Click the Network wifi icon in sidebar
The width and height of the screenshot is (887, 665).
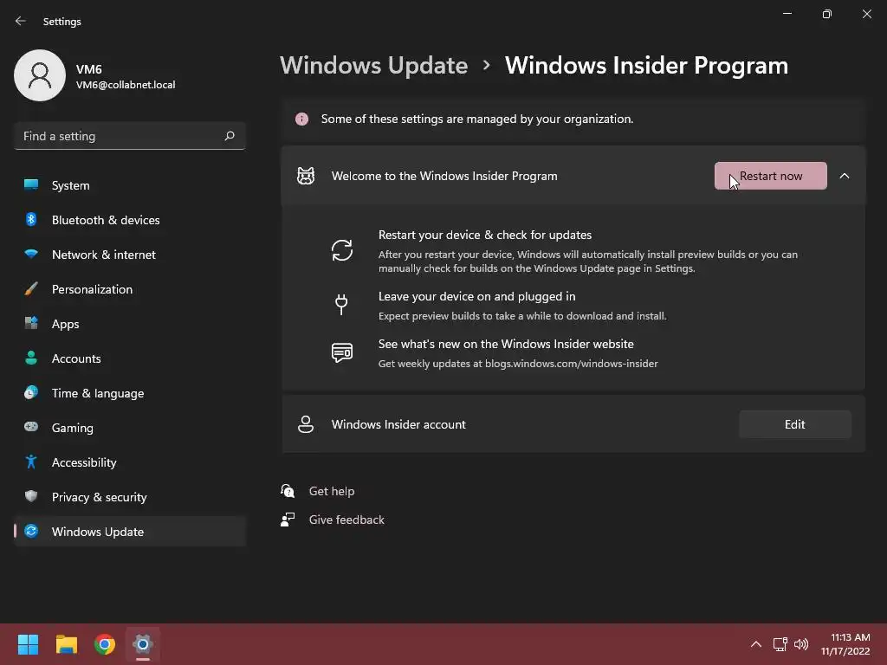coord(31,254)
